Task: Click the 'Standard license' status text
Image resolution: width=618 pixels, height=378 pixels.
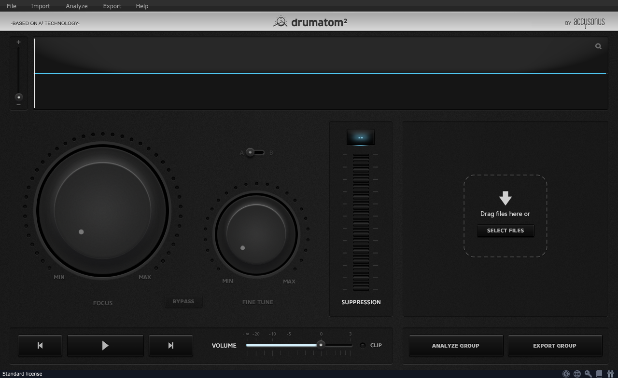Action: coord(22,374)
